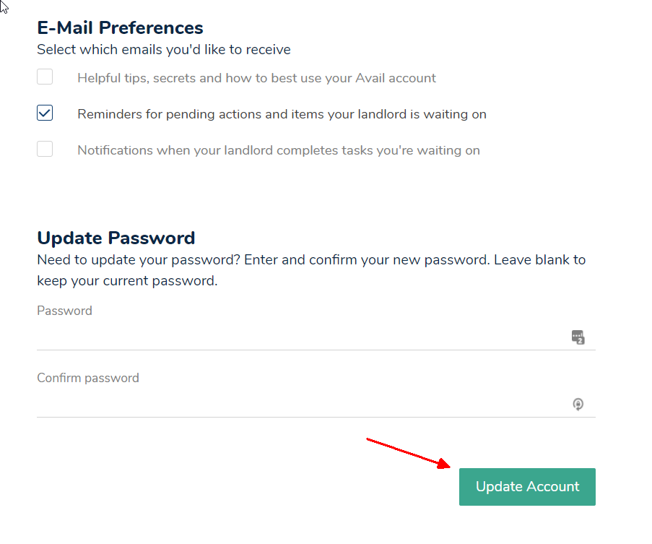Image resolution: width=652 pixels, height=544 pixels.
Task: Click the mouse pointer graphic in top-left corner
Action: tap(4, 7)
